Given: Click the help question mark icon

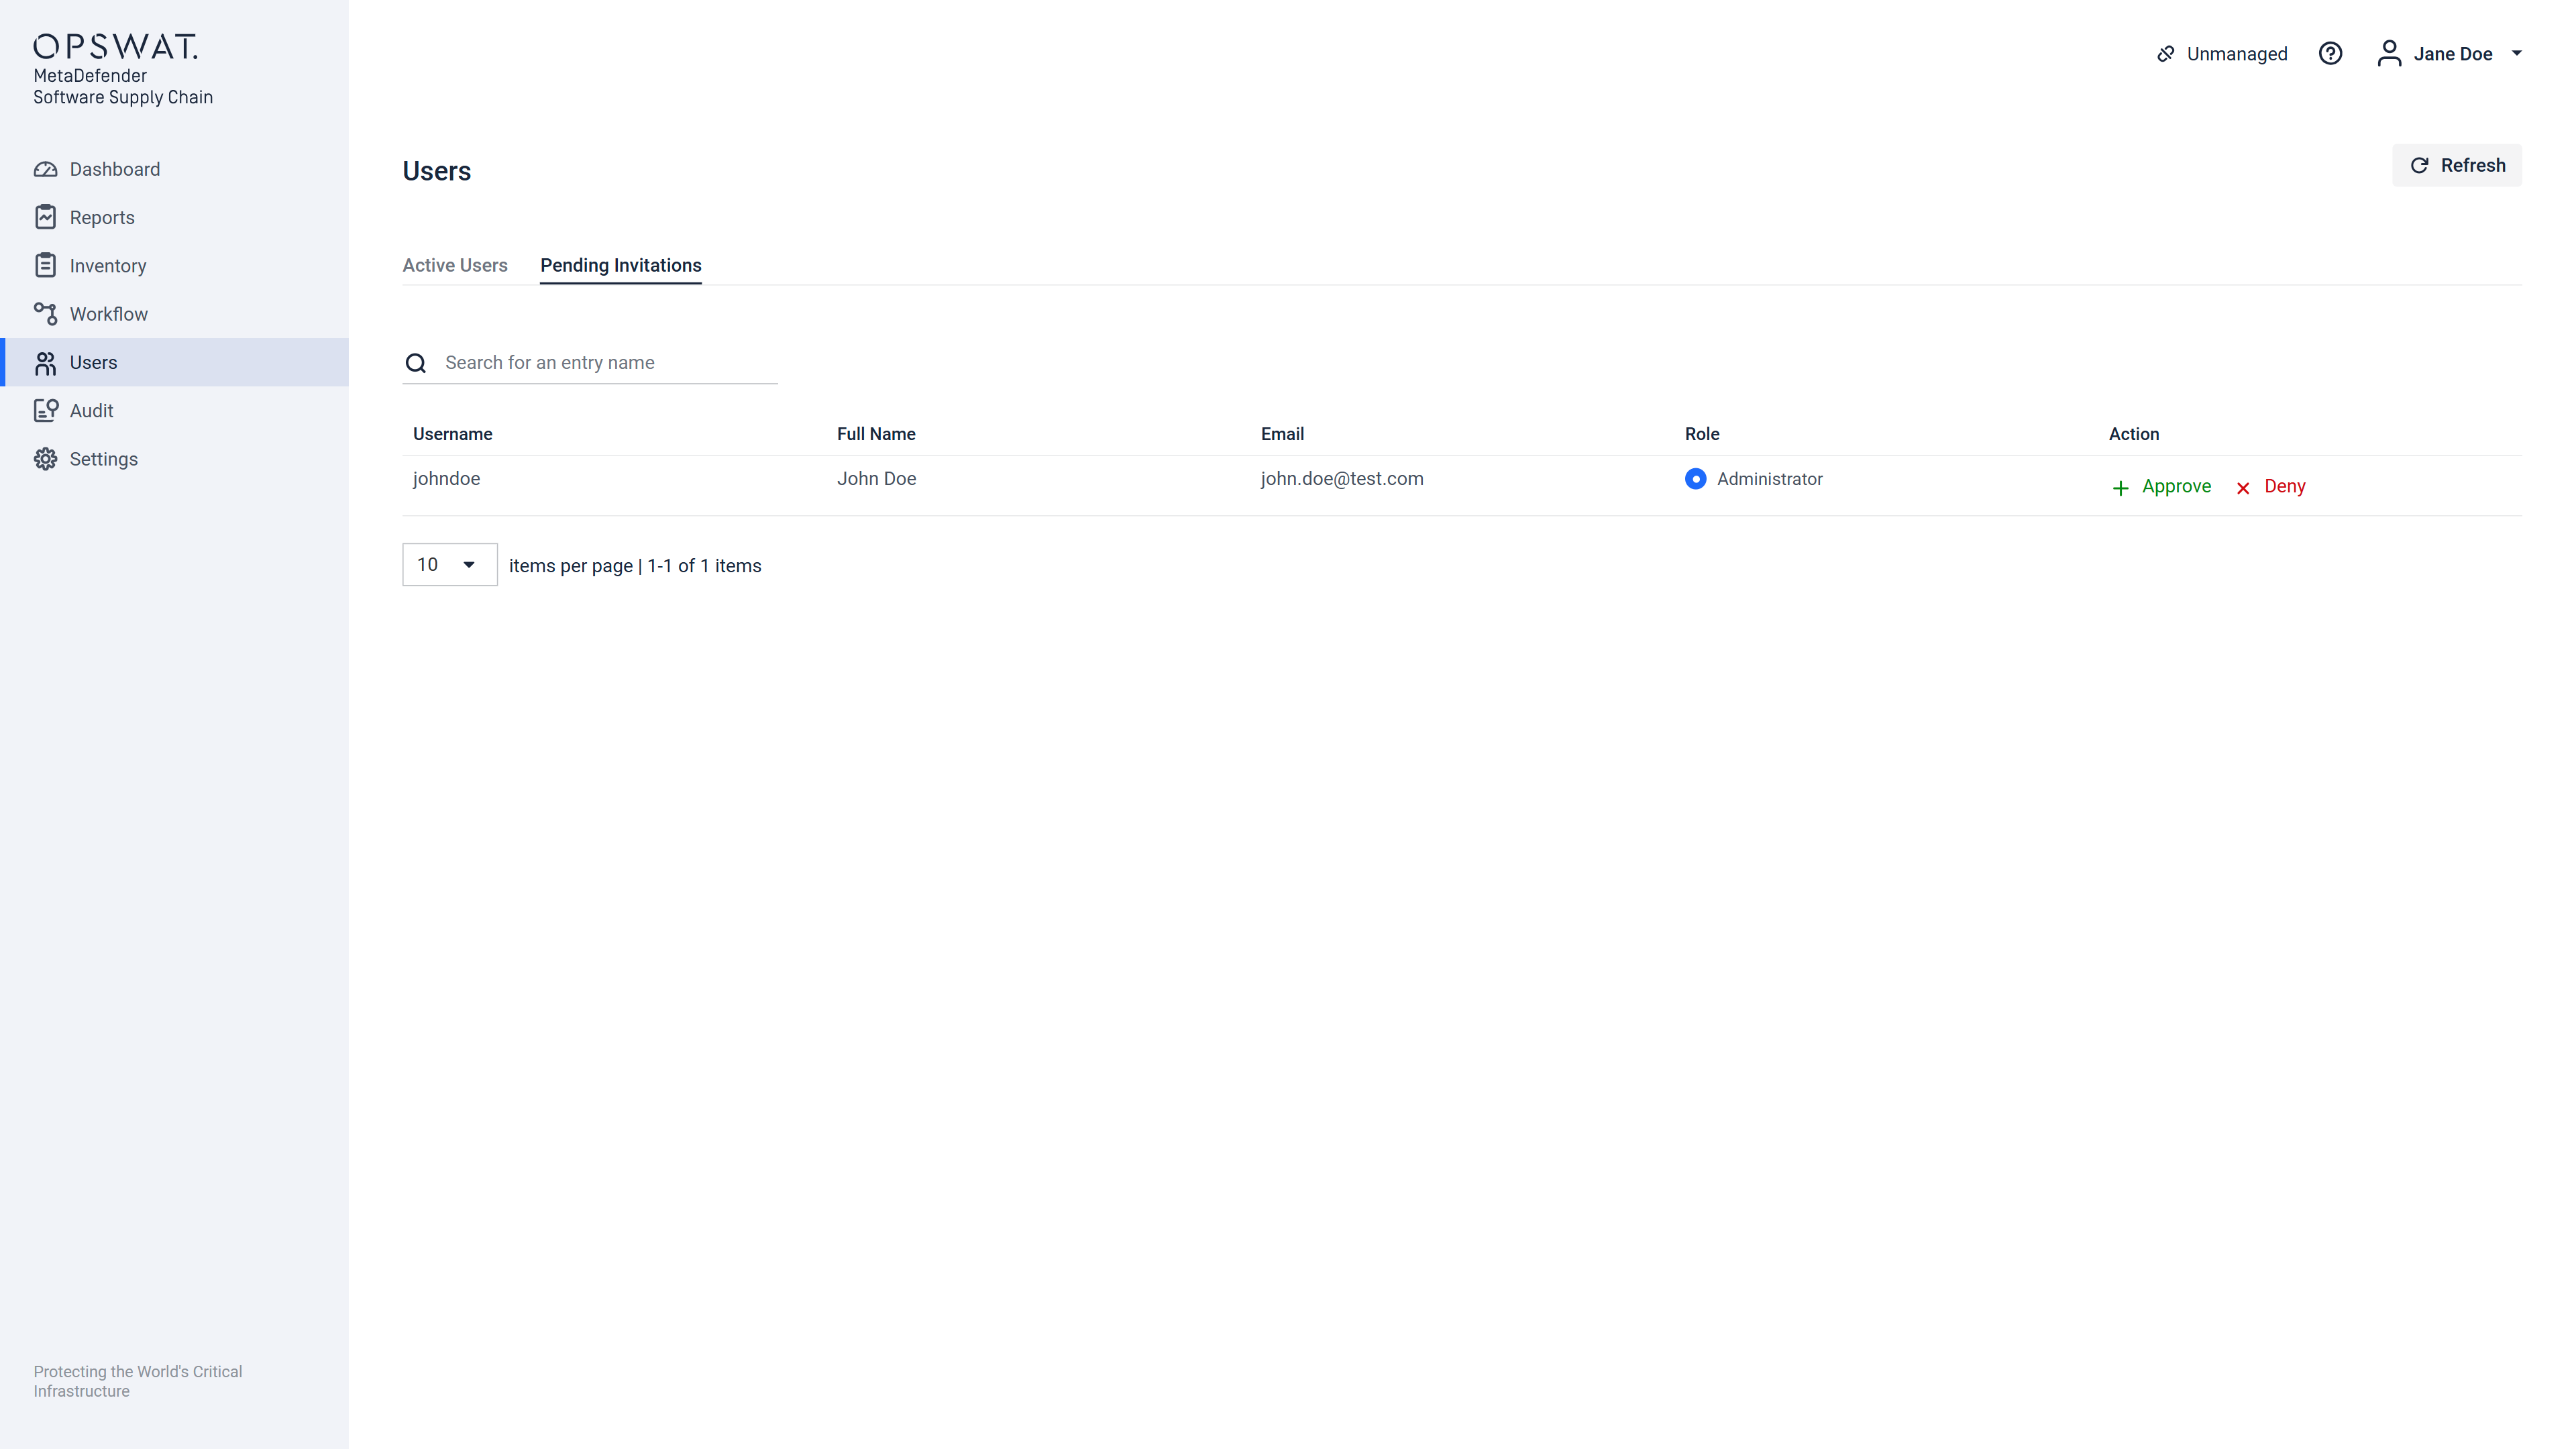Looking at the screenshot, I should pyautogui.click(x=2330, y=54).
